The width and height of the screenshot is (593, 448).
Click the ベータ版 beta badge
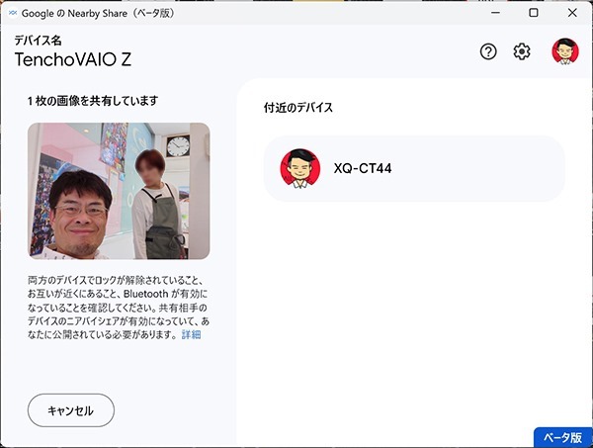(x=562, y=438)
